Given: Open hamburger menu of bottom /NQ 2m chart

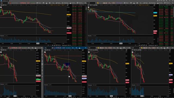Looking at the screenshot, I should (86, 48).
